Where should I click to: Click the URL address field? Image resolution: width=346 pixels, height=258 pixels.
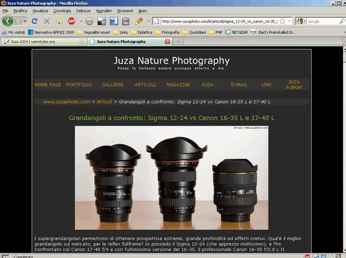point(220,21)
